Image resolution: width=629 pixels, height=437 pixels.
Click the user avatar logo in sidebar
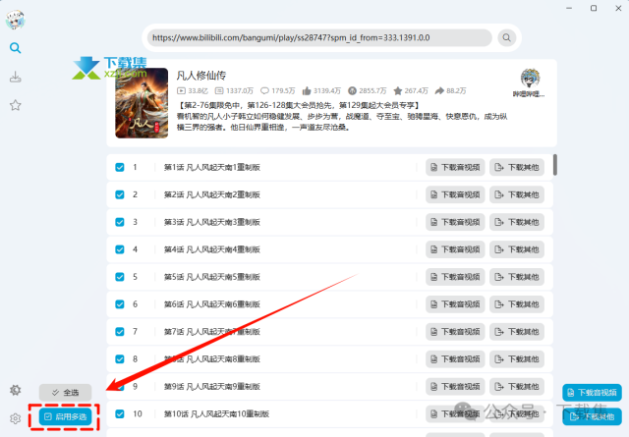(16, 20)
